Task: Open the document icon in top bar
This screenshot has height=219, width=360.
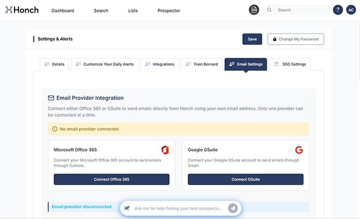Action: (254, 10)
